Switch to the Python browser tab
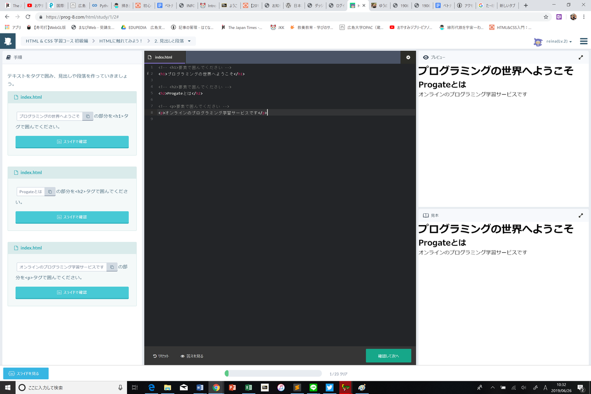Image resolution: width=591 pixels, height=394 pixels. click(x=100, y=5)
